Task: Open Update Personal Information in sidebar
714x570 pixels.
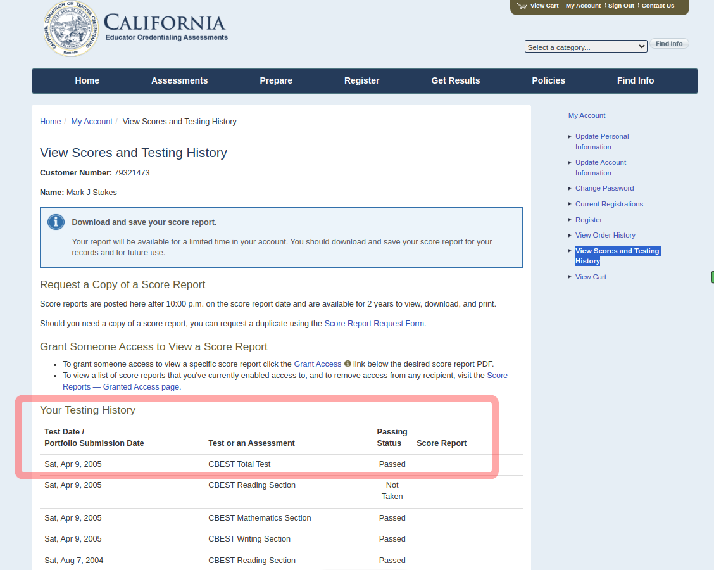Action: tap(601, 141)
